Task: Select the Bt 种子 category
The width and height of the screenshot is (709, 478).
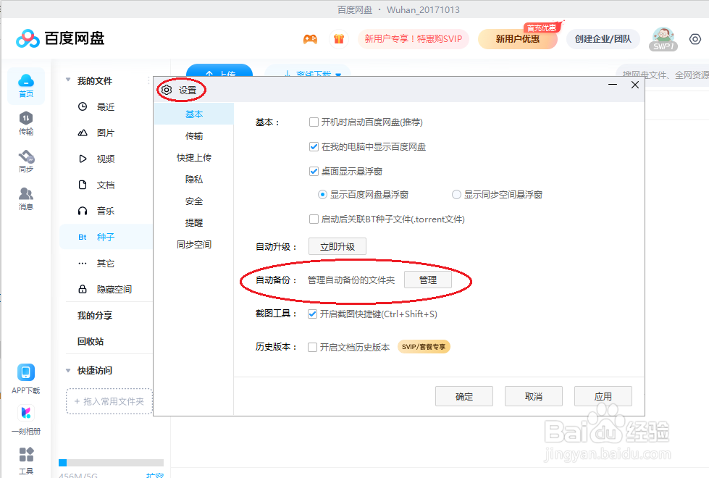Action: pyautogui.click(x=106, y=237)
